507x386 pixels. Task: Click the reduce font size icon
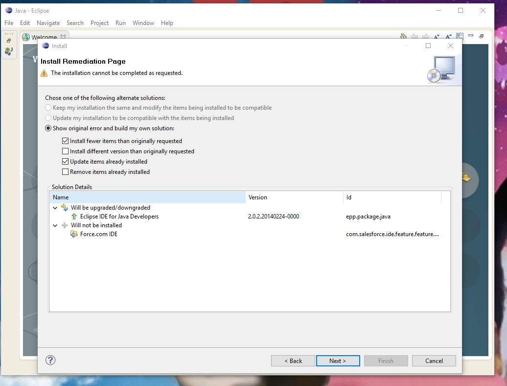click(437, 36)
